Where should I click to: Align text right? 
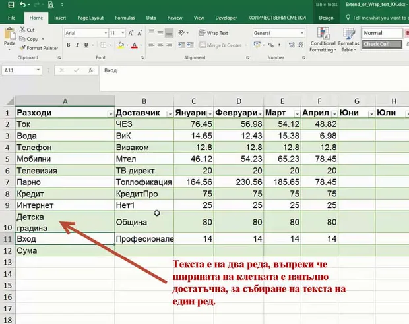point(170,45)
